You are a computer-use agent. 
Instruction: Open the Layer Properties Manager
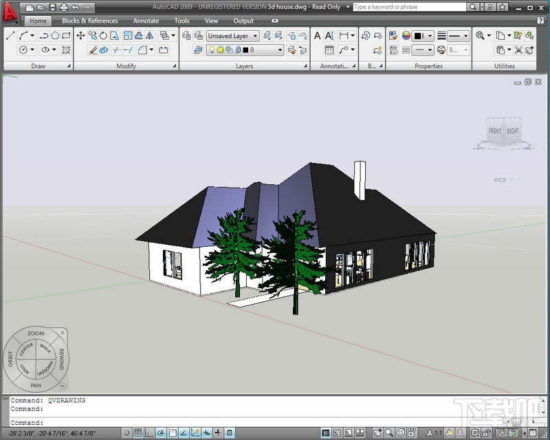(x=197, y=36)
